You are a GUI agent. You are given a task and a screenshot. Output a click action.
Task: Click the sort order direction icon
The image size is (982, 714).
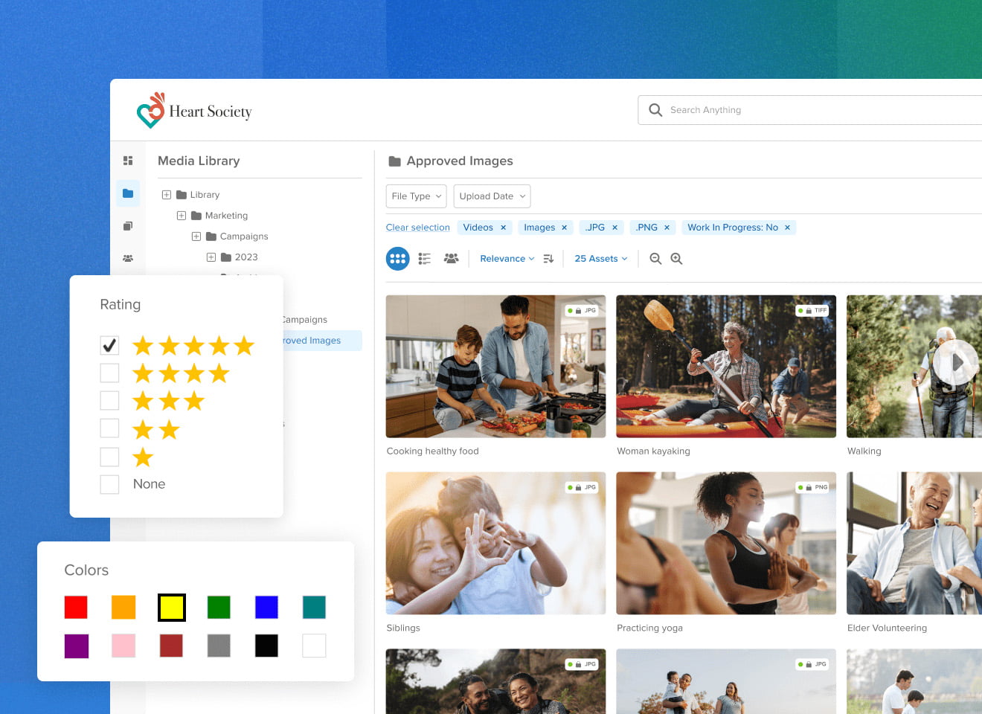pos(548,259)
